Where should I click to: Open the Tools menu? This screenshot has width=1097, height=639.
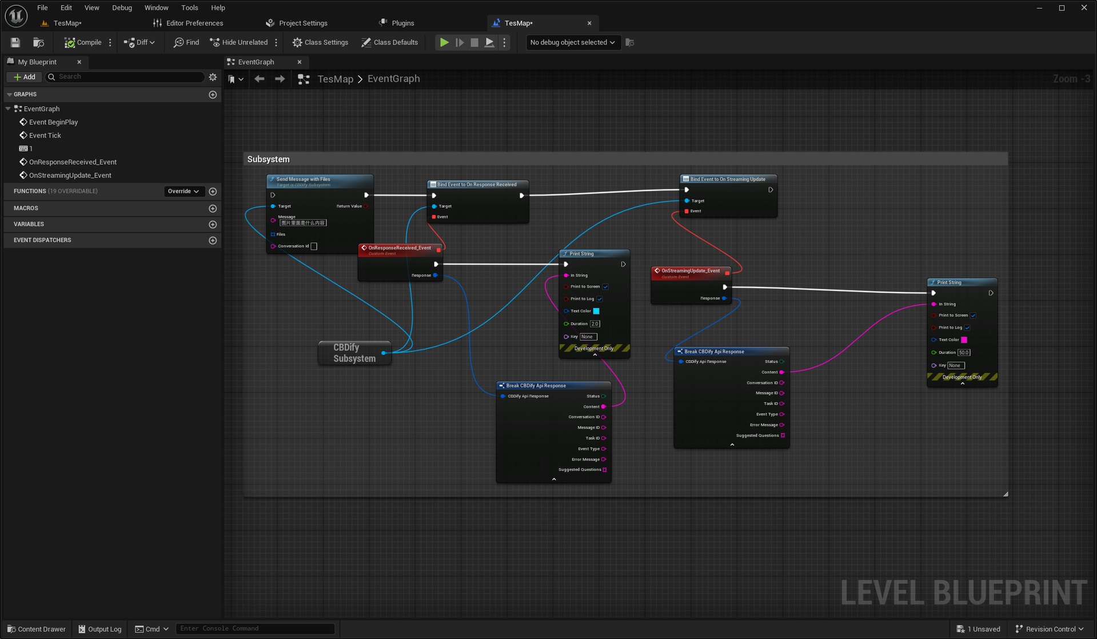(x=189, y=7)
